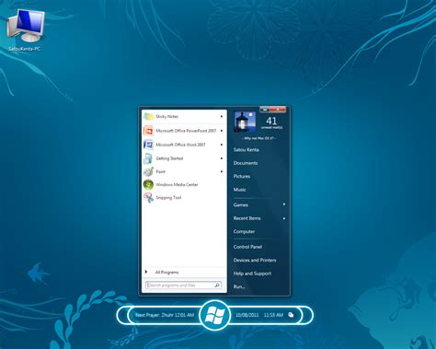This screenshot has width=436, height=349.
Task: Open Computer link
Action: [244, 231]
